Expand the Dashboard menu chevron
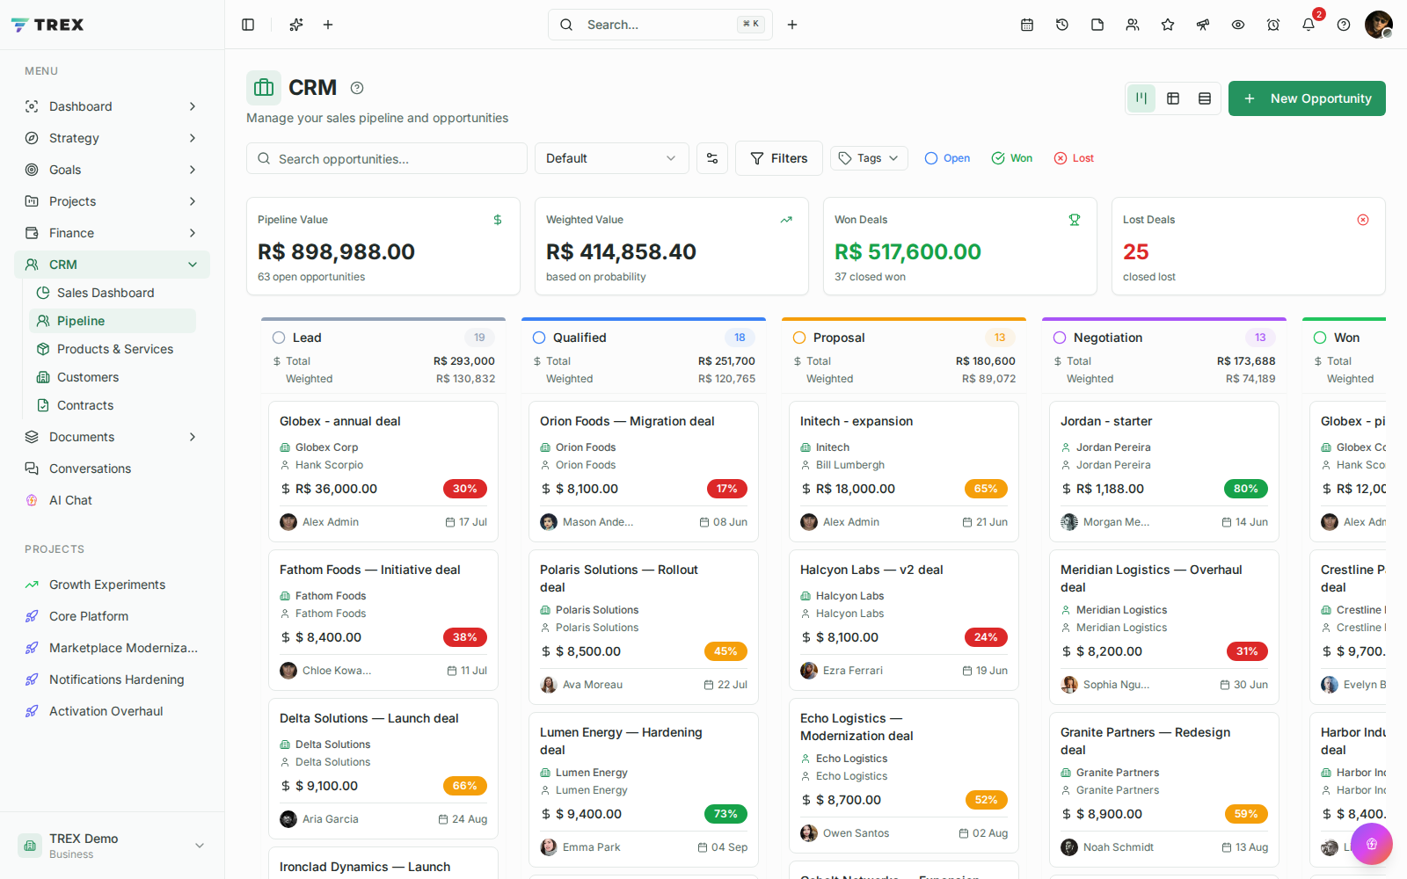This screenshot has width=1407, height=879. 193,106
